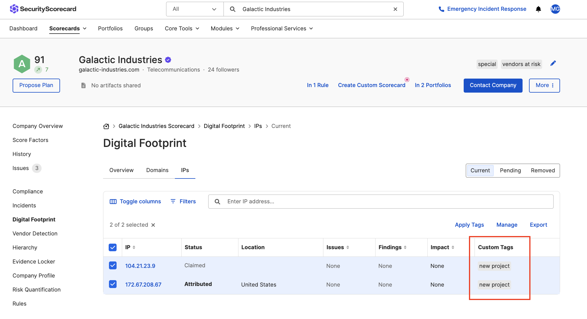The width and height of the screenshot is (587, 319).
Task: Switch view to Current
Action: tap(480, 171)
